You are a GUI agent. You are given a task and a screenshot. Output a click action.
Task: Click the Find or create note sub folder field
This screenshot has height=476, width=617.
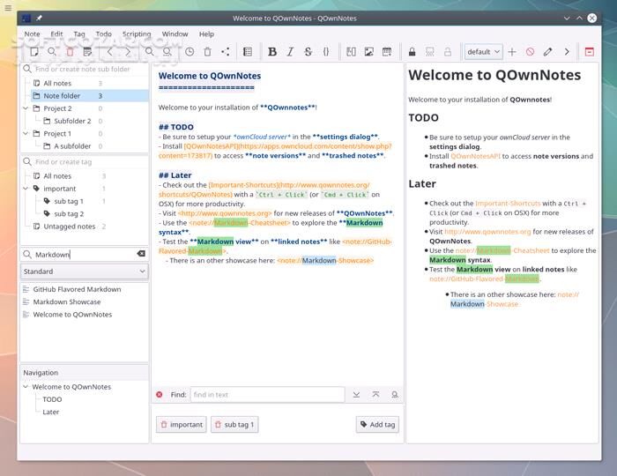click(x=85, y=70)
